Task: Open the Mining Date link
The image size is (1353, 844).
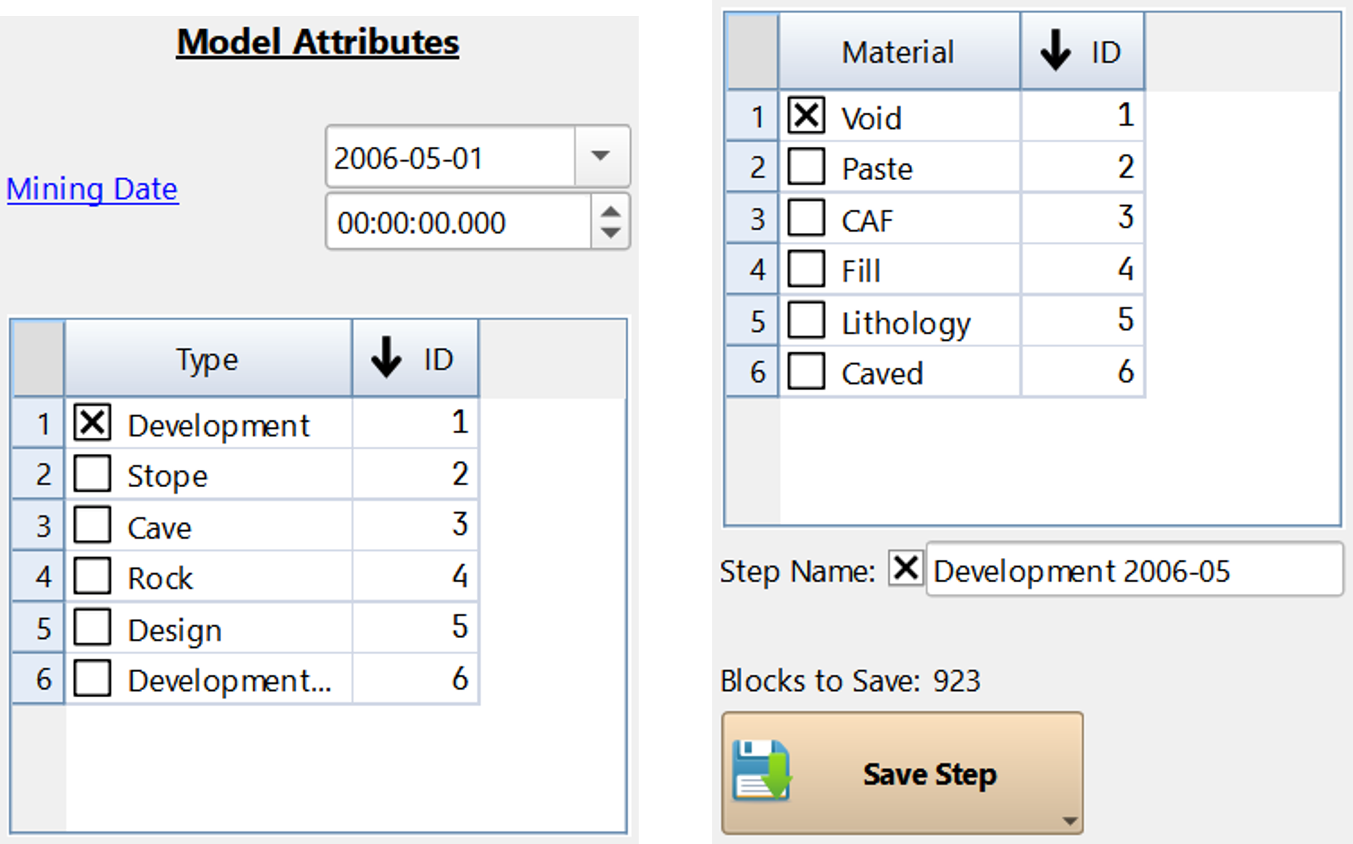Action: click(92, 189)
